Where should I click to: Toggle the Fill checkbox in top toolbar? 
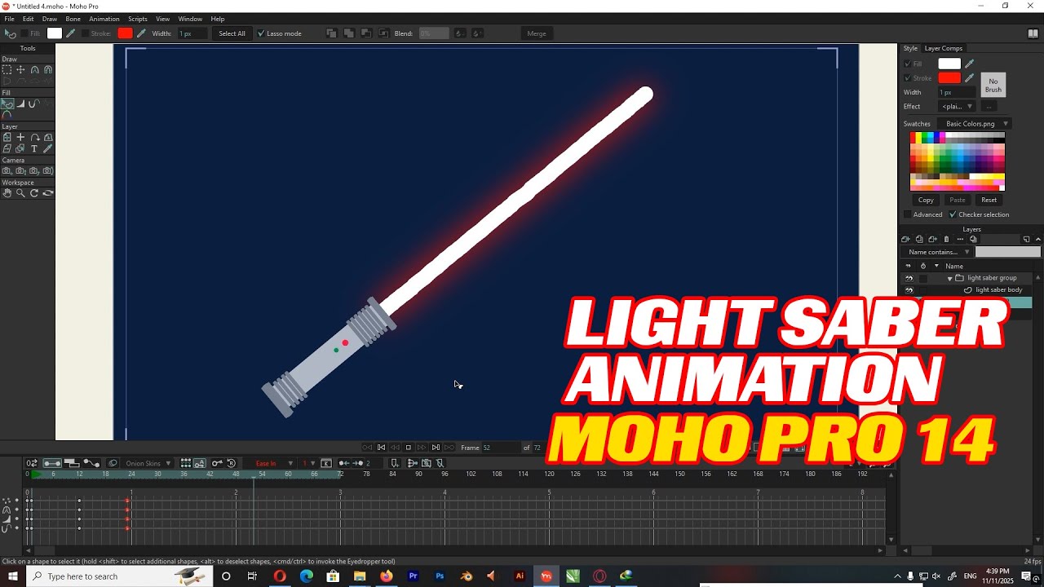[24, 33]
